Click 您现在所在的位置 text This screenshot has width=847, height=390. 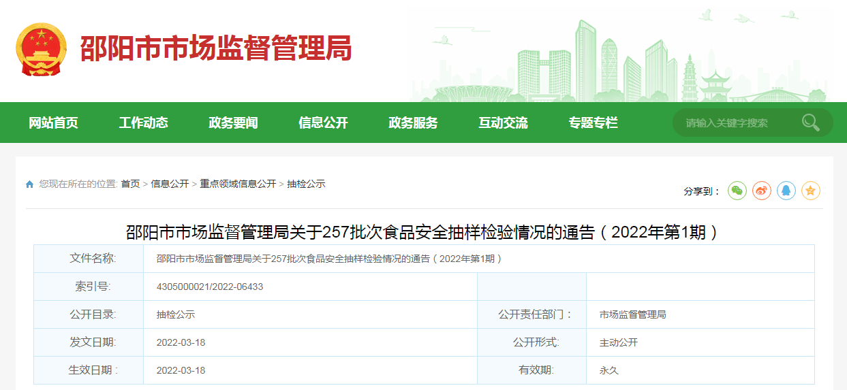click(x=78, y=184)
